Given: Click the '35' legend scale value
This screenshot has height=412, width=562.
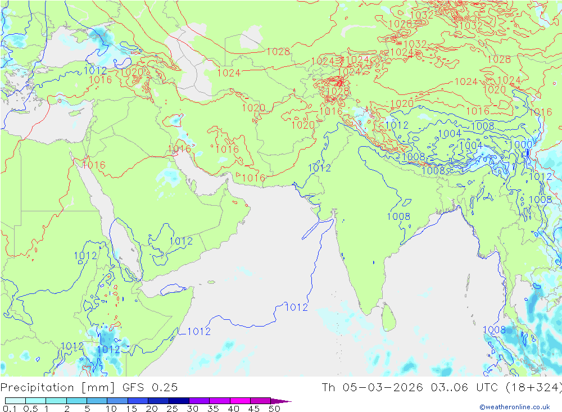Looking at the screenshot, I should click(x=213, y=409).
